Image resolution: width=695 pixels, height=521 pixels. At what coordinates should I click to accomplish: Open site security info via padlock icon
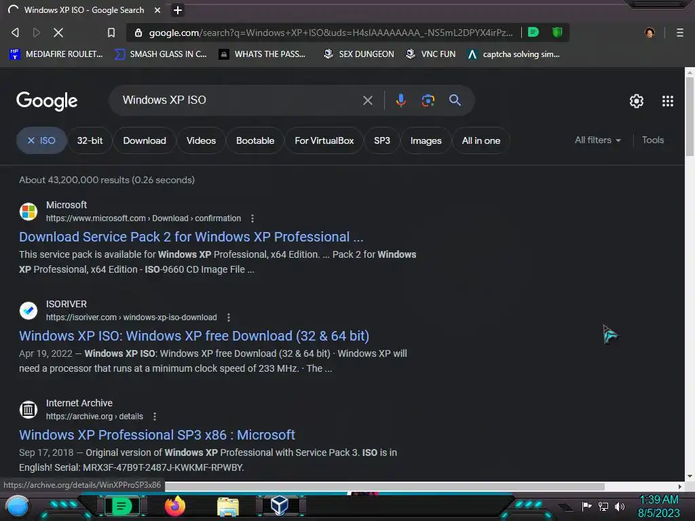[x=138, y=33]
